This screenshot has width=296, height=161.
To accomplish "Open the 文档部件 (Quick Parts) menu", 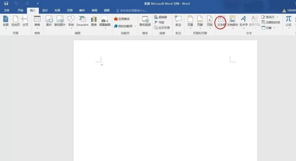I will (x=232, y=22).
